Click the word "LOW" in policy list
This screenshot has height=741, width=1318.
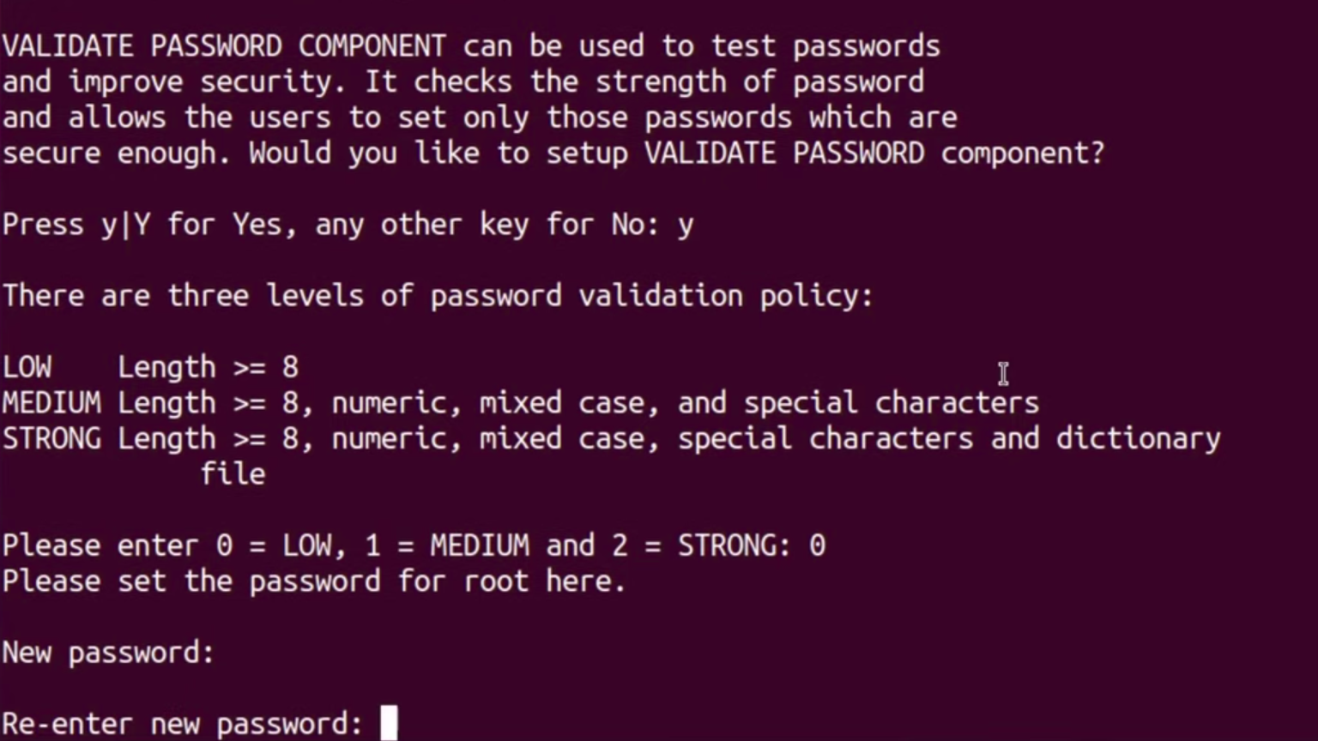[x=27, y=367]
